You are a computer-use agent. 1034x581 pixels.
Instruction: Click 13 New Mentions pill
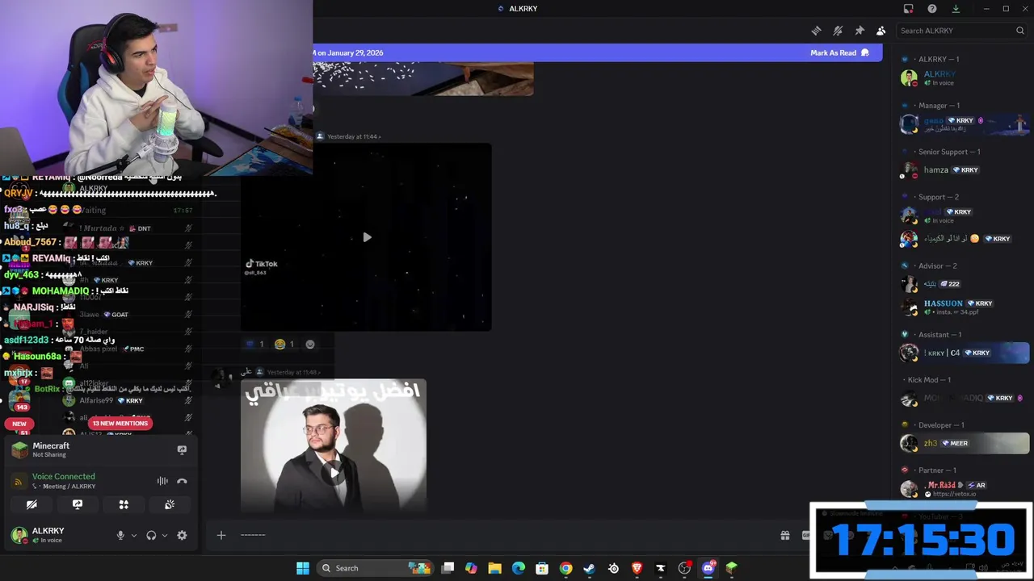(120, 424)
